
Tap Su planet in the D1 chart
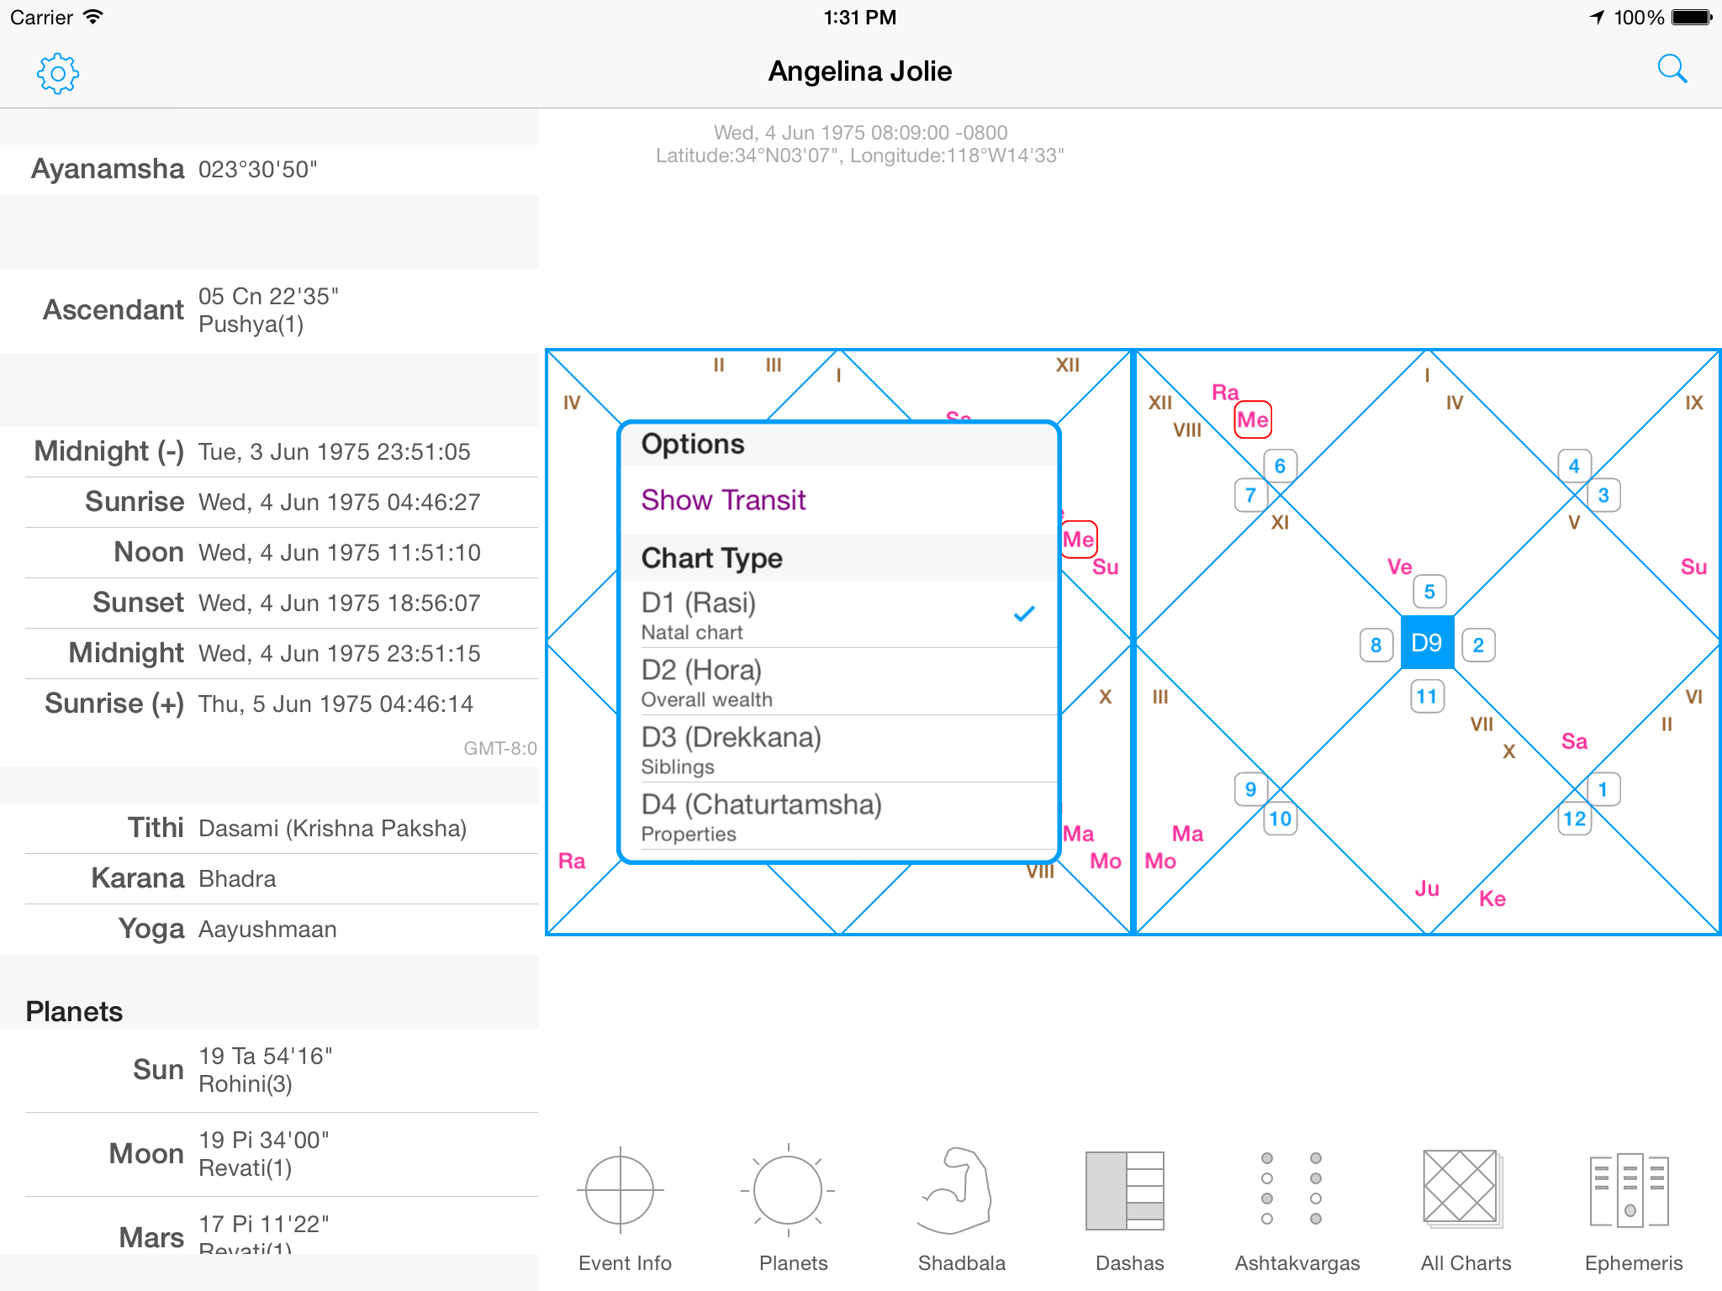tap(1106, 567)
